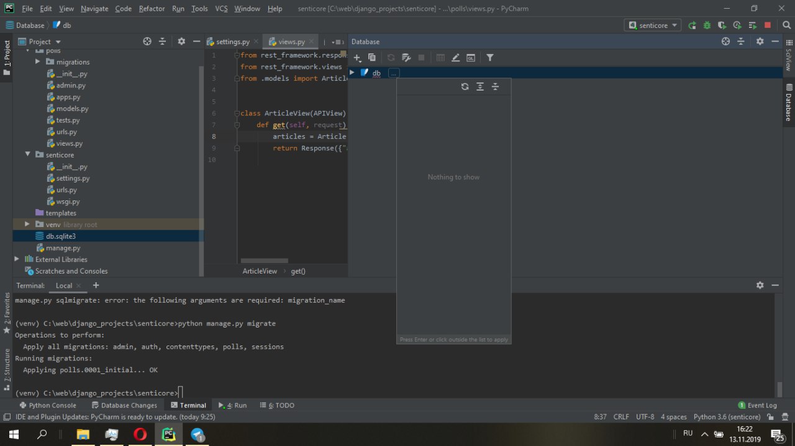The image size is (795, 446).
Task: Expand the venv library root folder
Action: (27, 225)
